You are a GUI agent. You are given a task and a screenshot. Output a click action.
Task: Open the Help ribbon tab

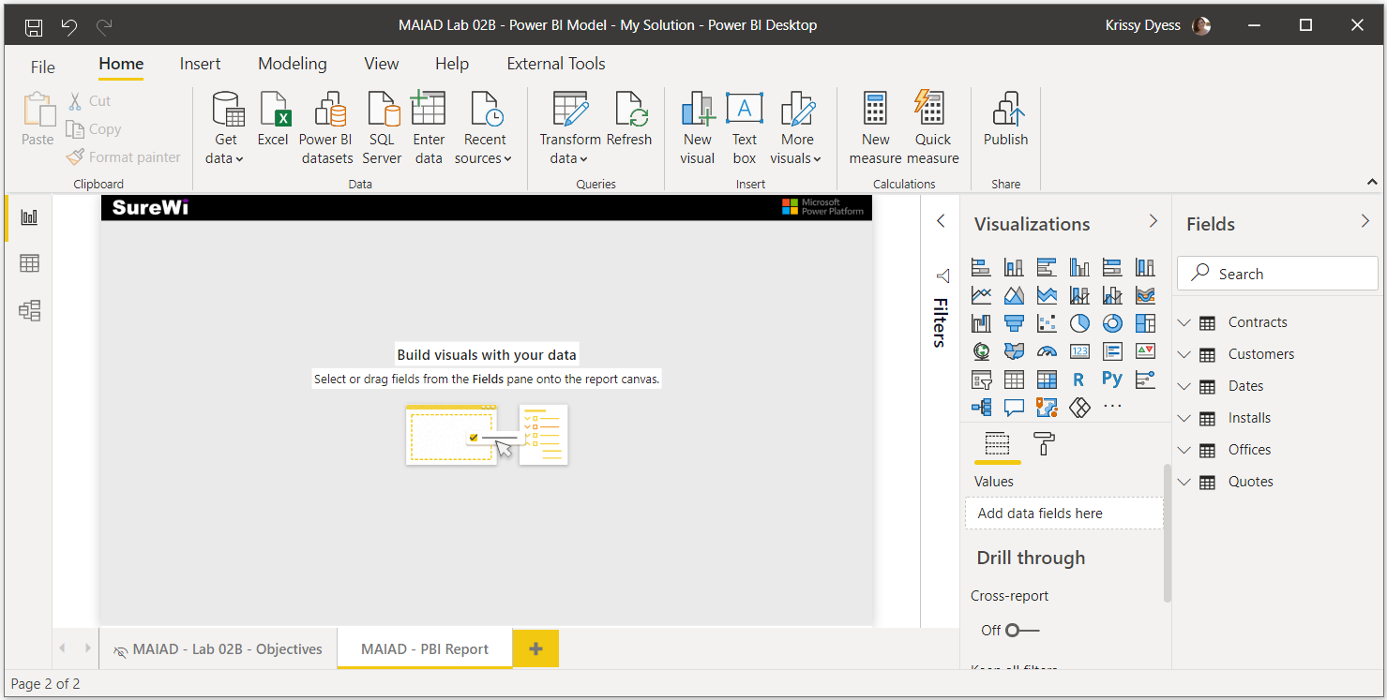coord(452,64)
